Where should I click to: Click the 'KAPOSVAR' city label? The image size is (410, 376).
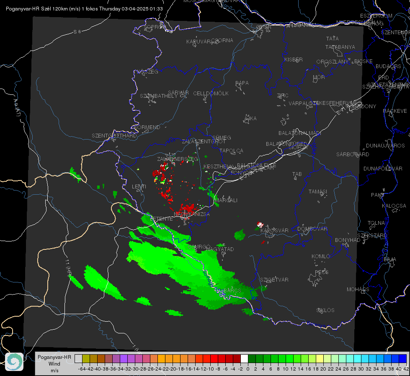[x=274, y=230]
